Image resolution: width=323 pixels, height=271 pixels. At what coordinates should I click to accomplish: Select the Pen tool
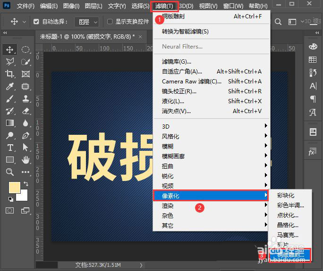25,135
